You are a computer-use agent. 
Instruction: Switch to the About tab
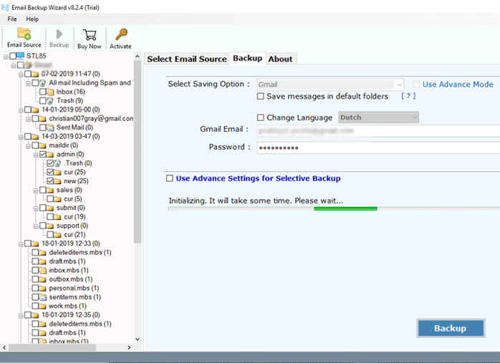280,59
